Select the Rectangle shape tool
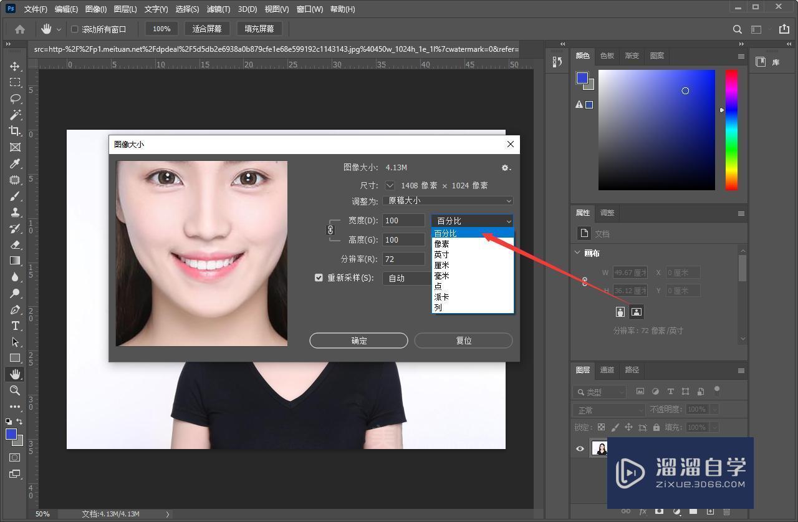This screenshot has width=798, height=522. click(x=15, y=358)
